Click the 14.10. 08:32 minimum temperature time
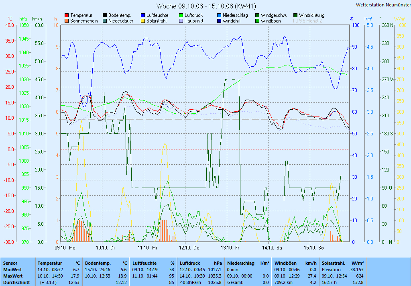The height and width of the screenshot is (286, 411). (50, 270)
